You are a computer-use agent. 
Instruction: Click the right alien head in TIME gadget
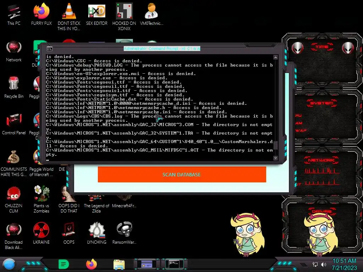pyautogui.click(x=348, y=48)
